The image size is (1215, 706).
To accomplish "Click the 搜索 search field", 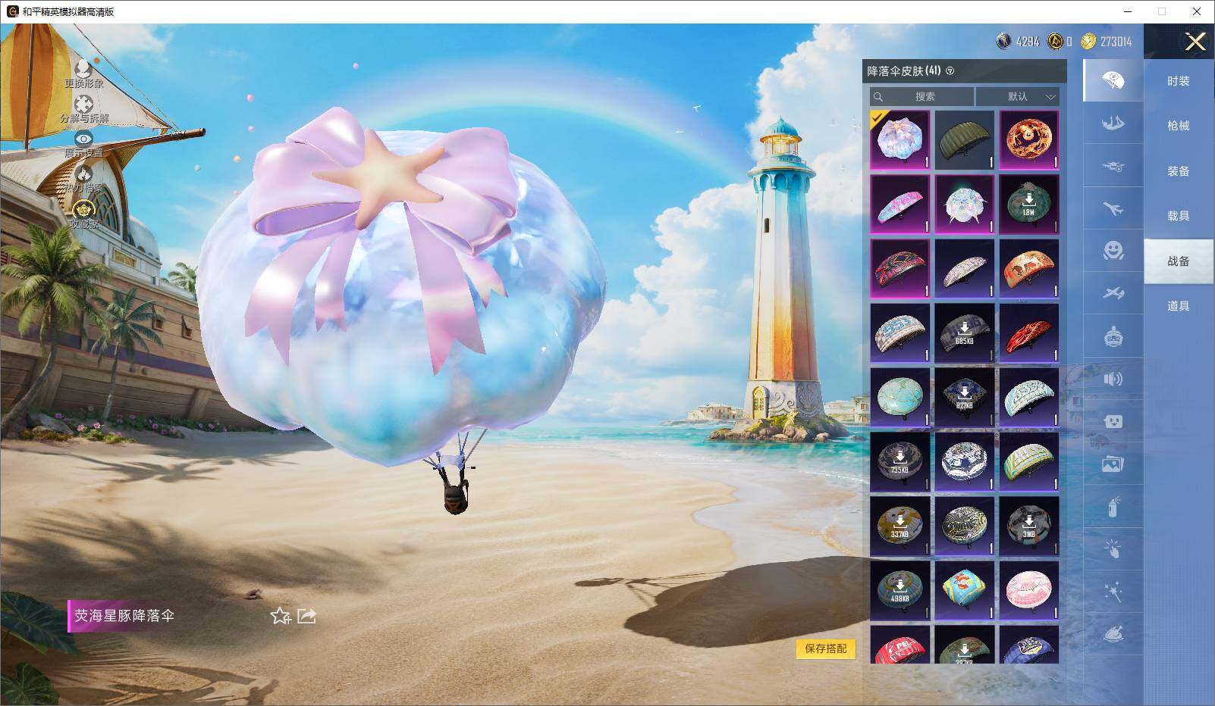I will point(922,96).
